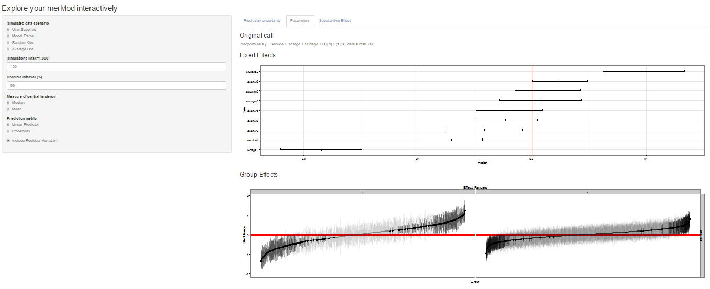Switch central tendency to Mean
This screenshot has width=710, height=289.
tap(8, 109)
